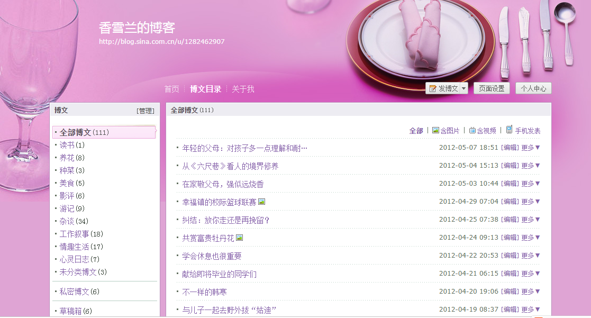
Task: Open 页面设置 page settings
Action: point(492,88)
